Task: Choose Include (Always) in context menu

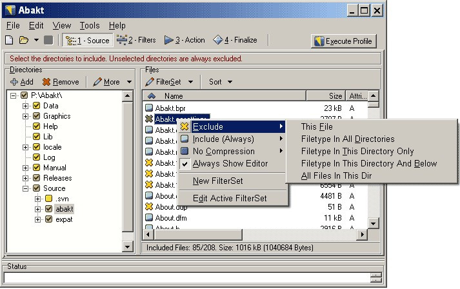Action: click(232, 139)
